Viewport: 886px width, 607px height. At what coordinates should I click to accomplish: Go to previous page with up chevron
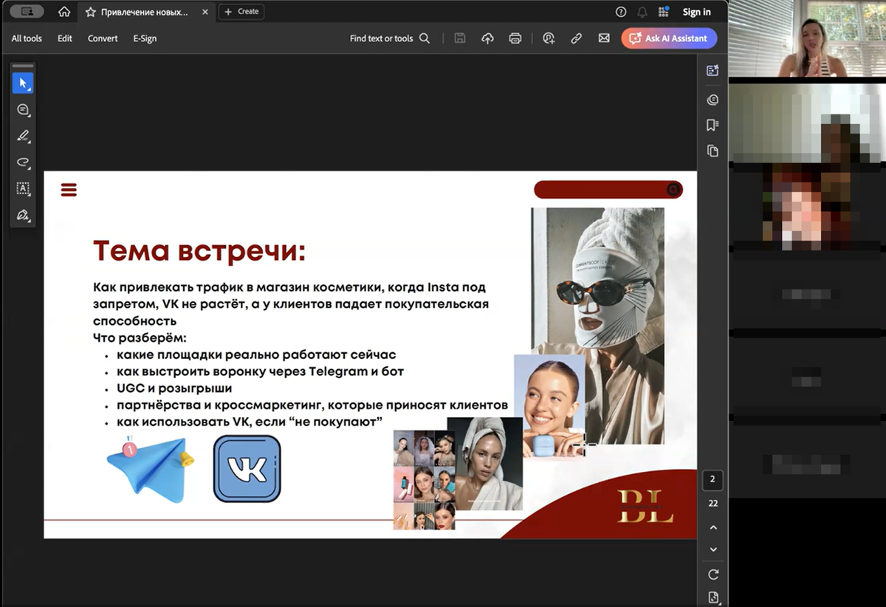(712, 528)
